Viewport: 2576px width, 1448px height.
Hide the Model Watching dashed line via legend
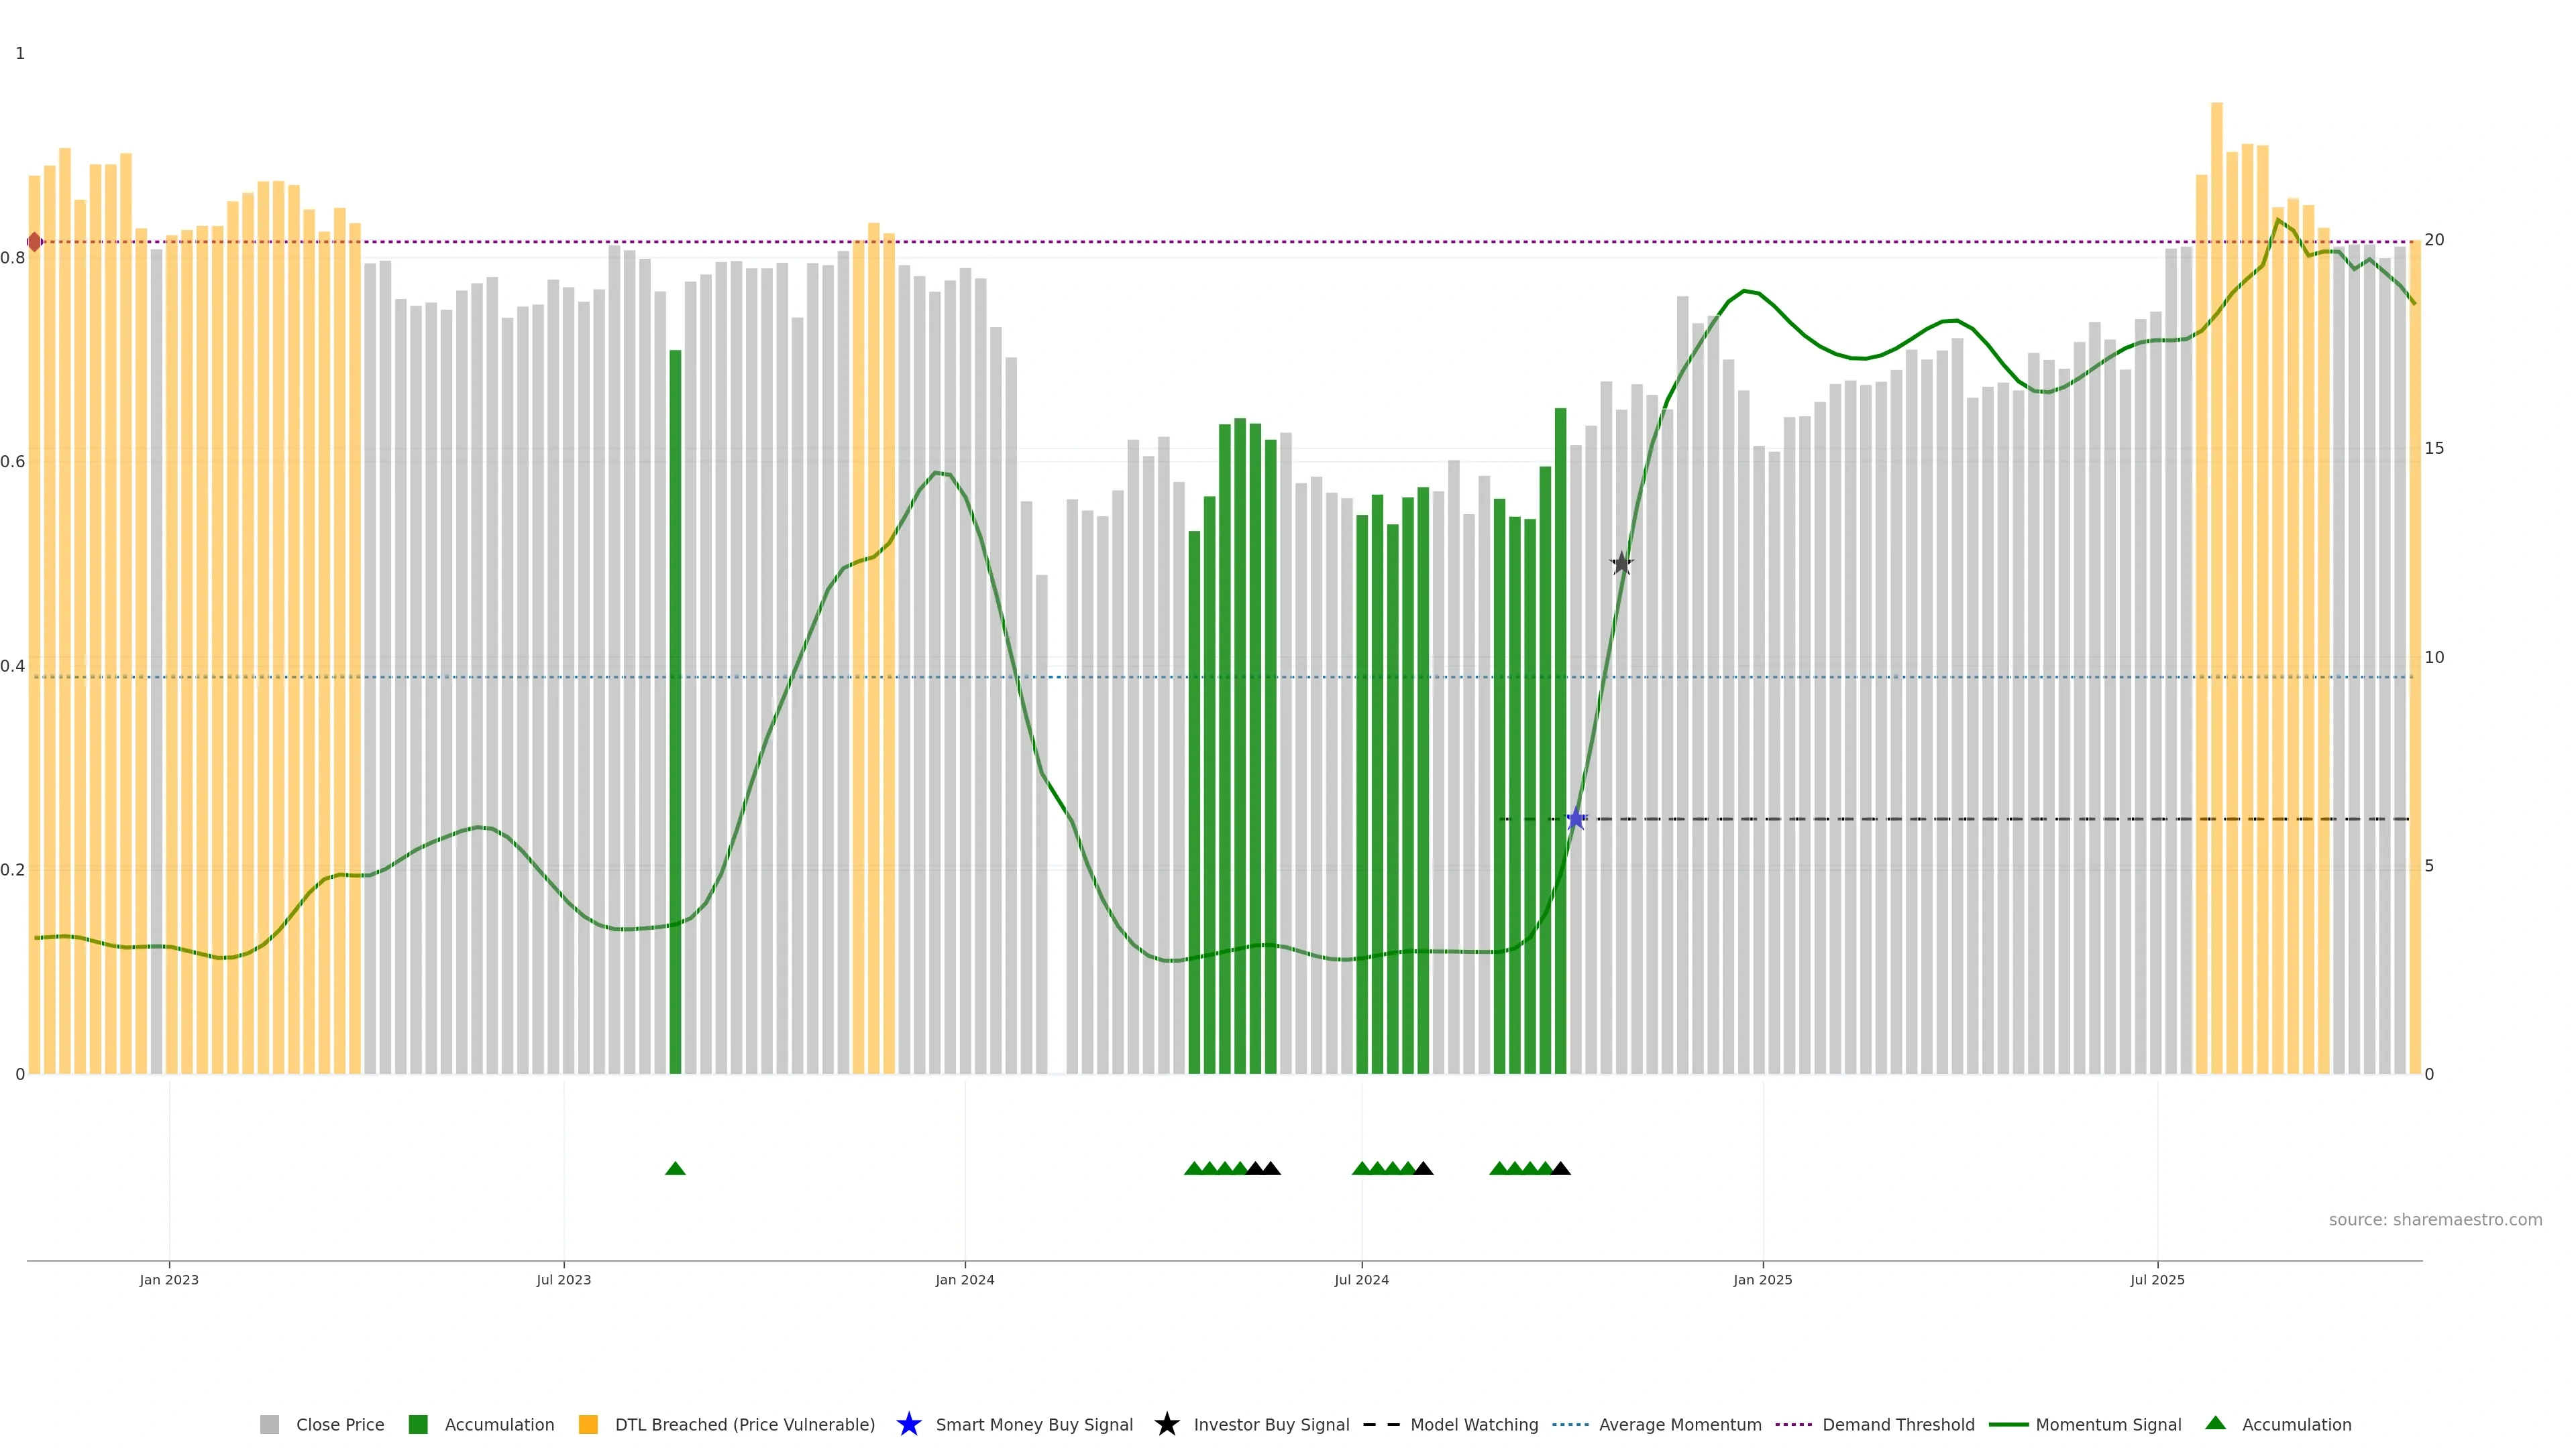click(1473, 1424)
